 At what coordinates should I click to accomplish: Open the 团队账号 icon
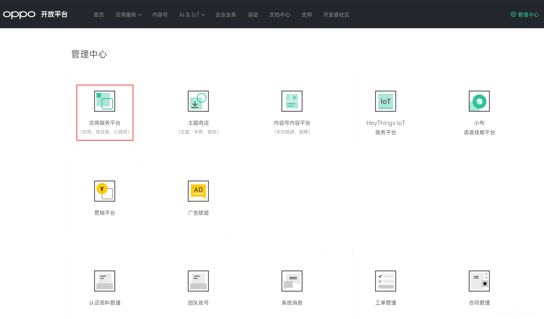click(x=198, y=281)
